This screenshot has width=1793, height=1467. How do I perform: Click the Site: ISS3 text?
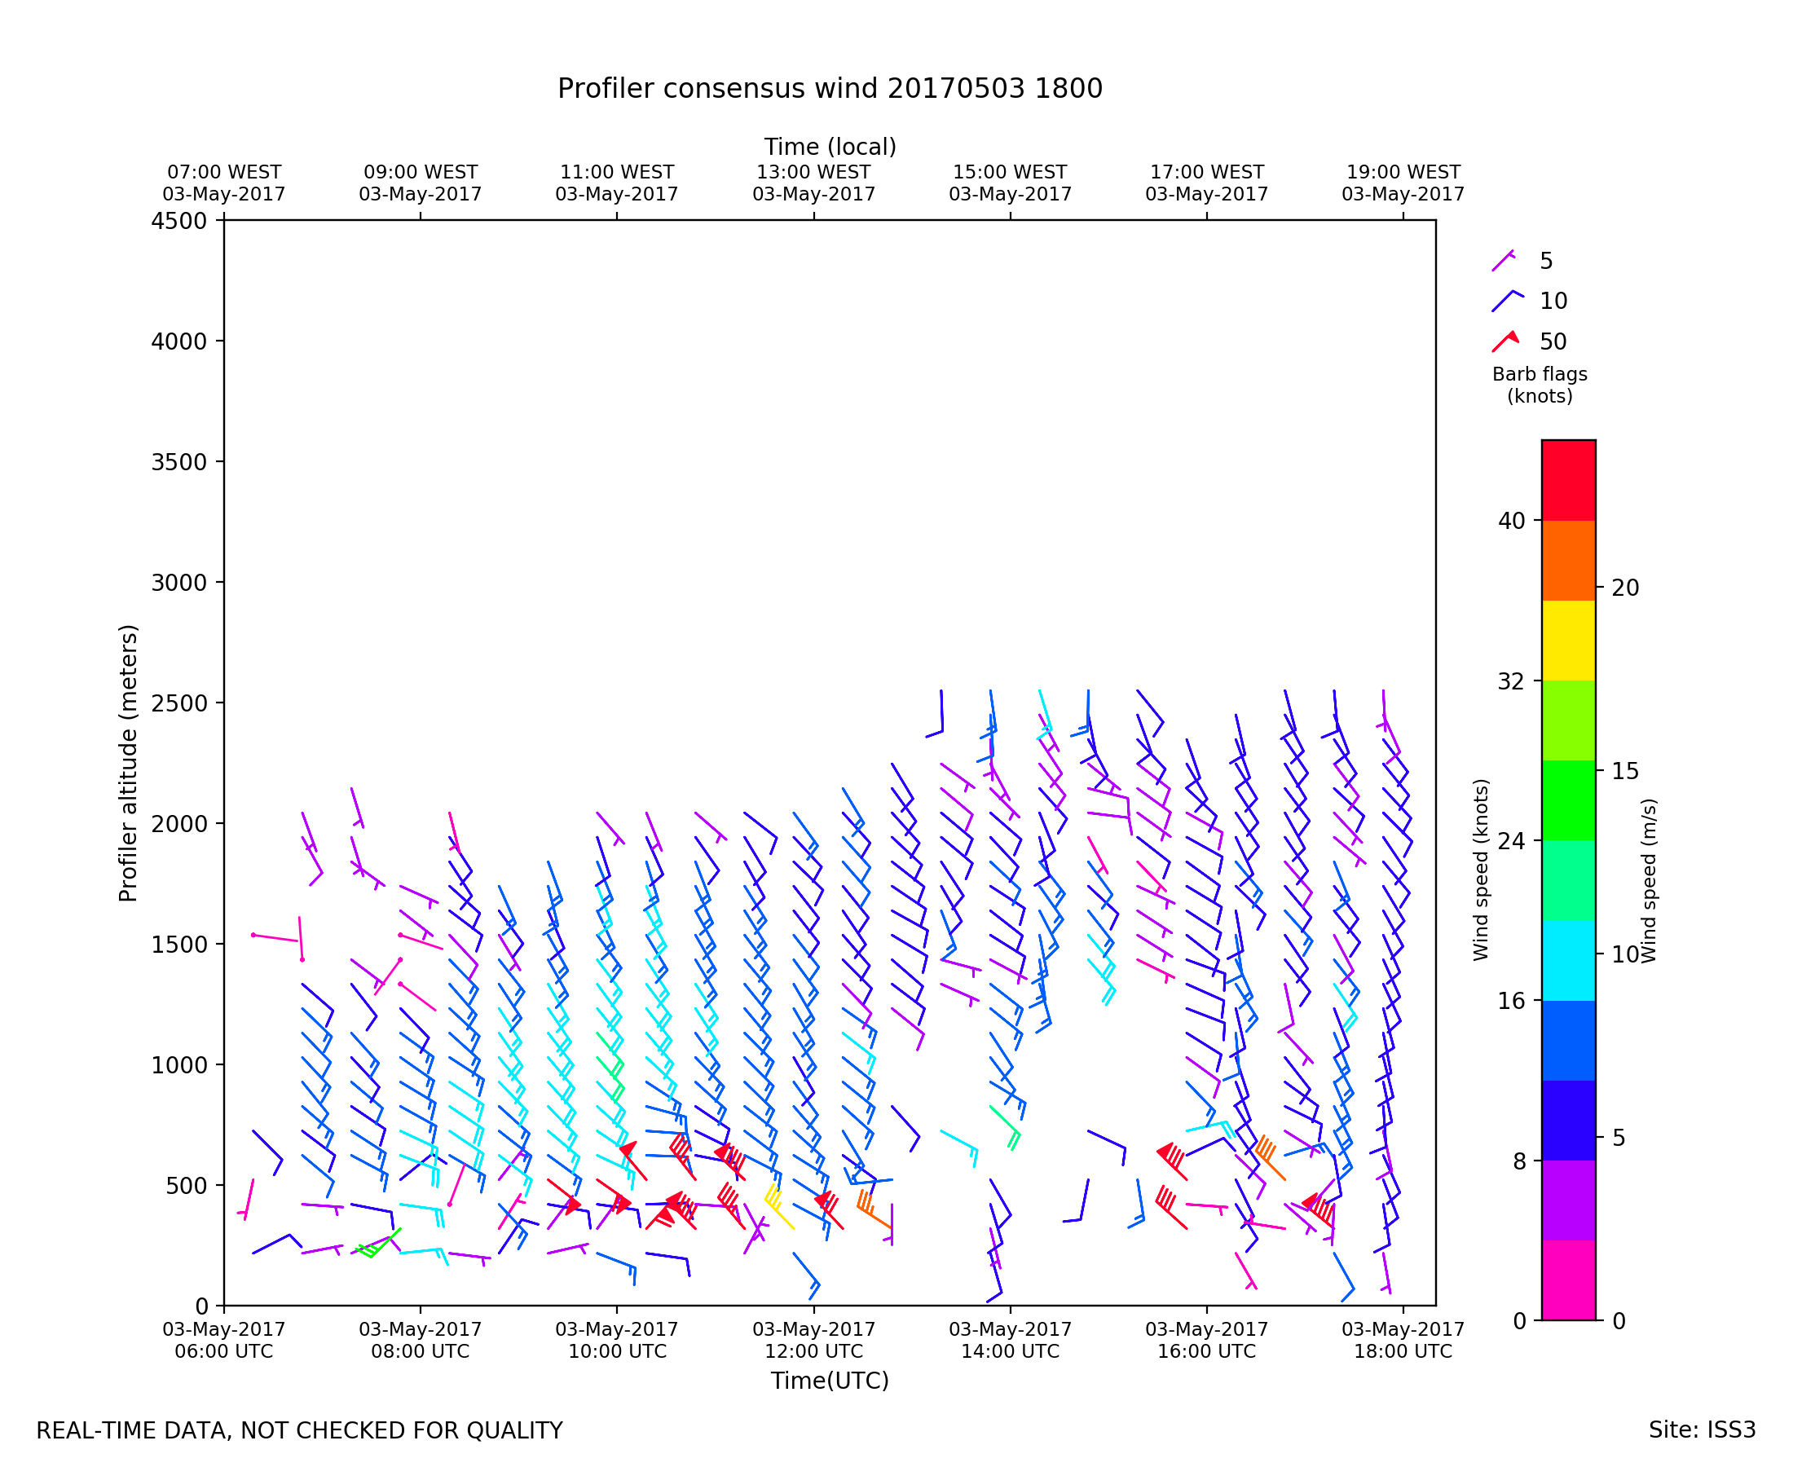1702,1430
